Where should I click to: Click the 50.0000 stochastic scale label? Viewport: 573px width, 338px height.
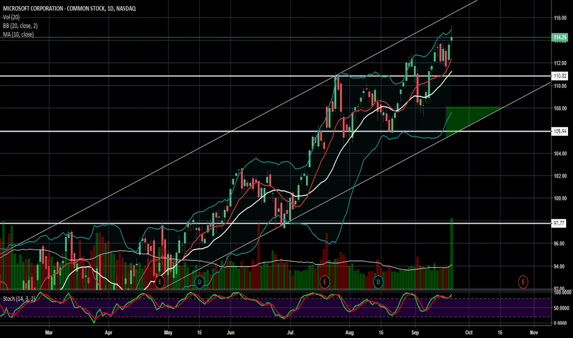pos(562,309)
